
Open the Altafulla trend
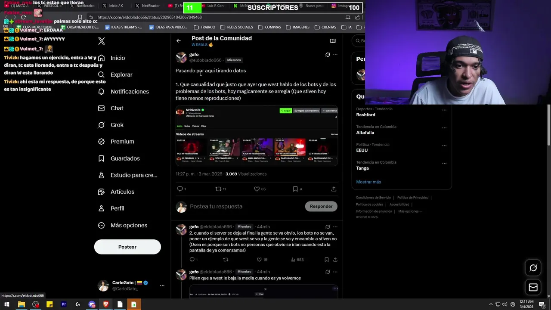coord(365,133)
